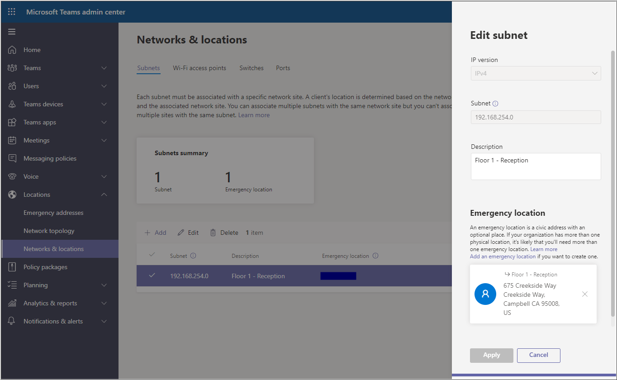The width and height of the screenshot is (617, 380).
Task: Click the Floor 1 - Reception table cell
Action: point(258,276)
